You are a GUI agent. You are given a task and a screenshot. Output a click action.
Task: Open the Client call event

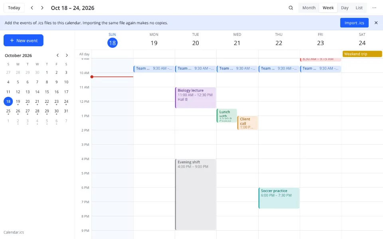247,123
